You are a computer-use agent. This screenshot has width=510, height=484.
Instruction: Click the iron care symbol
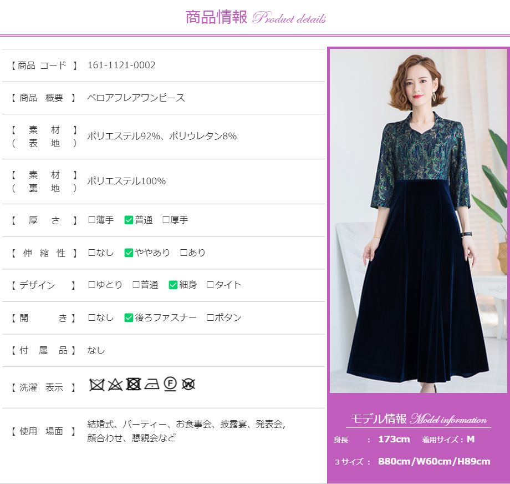click(x=152, y=385)
